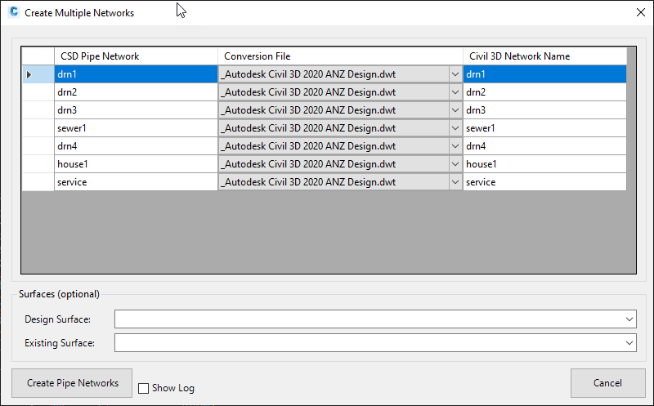Expand the service row conversion dropdown

point(455,181)
